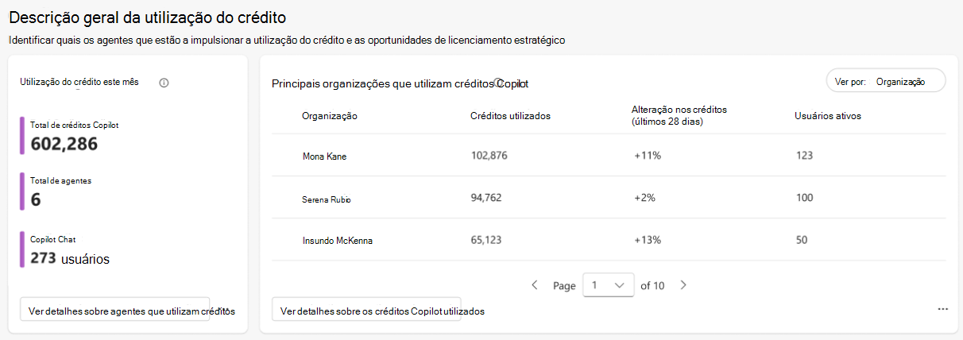Select the Serena Rubio organization row

609,197
